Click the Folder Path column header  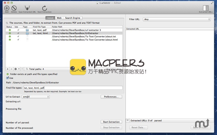click(87, 27)
